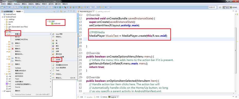239x99 pixels.
Task: Switch to the Java perspective
Action: click(226, 7)
